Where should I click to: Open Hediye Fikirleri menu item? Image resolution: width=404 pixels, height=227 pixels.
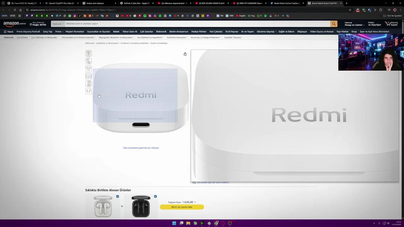[x=199, y=32]
